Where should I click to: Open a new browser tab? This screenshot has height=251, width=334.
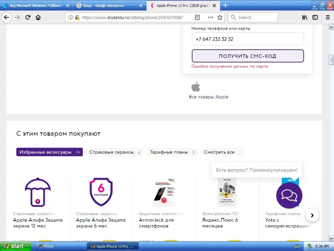coord(225,5)
